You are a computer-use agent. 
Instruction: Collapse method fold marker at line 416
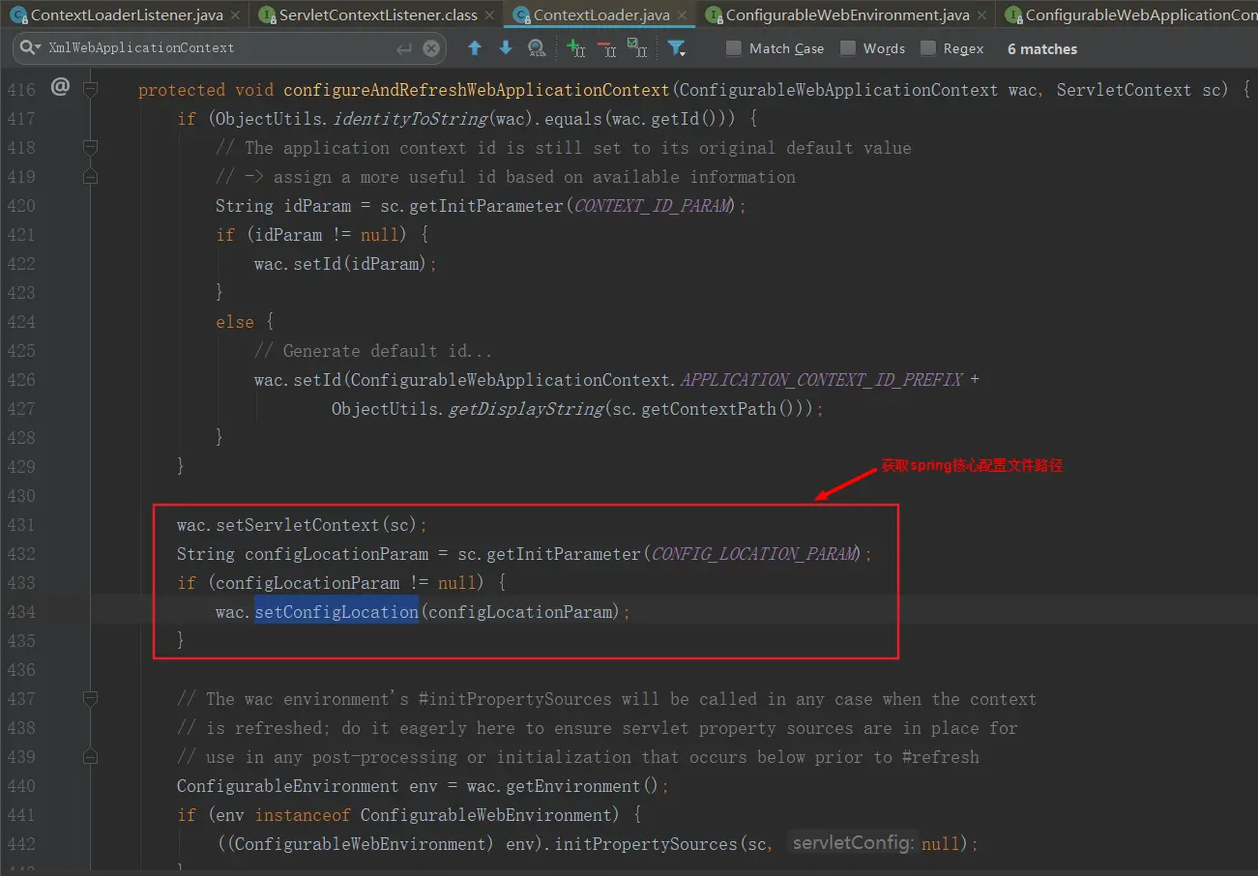click(x=90, y=89)
